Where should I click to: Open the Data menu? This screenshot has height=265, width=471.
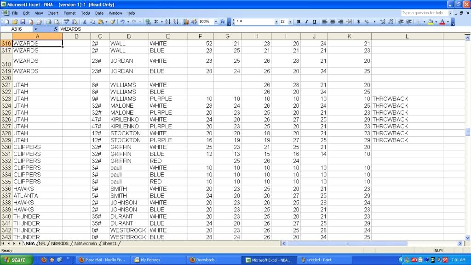coord(99,13)
